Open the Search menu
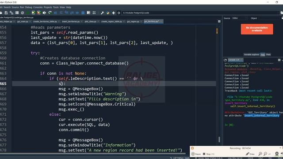Image resolution: width=283 pixels, height=159 pixels. tap(7, 7)
